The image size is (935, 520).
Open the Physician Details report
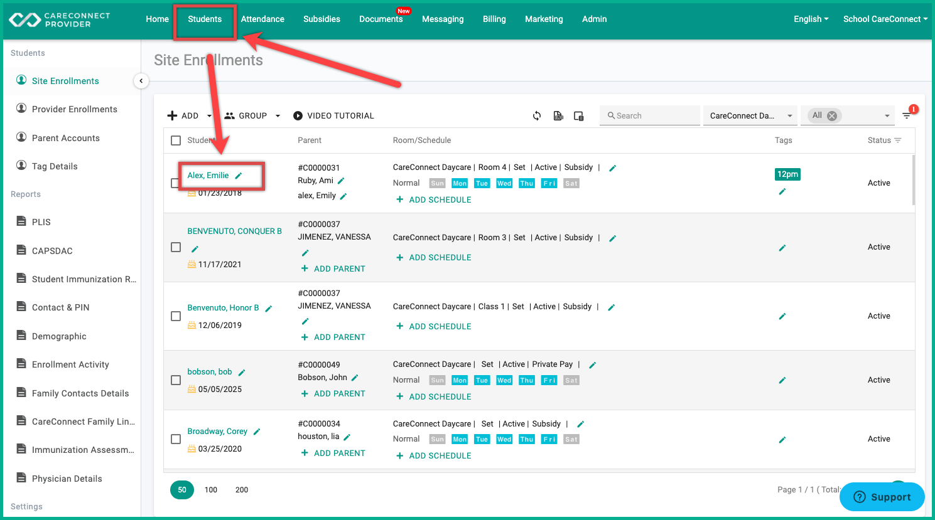tap(67, 479)
